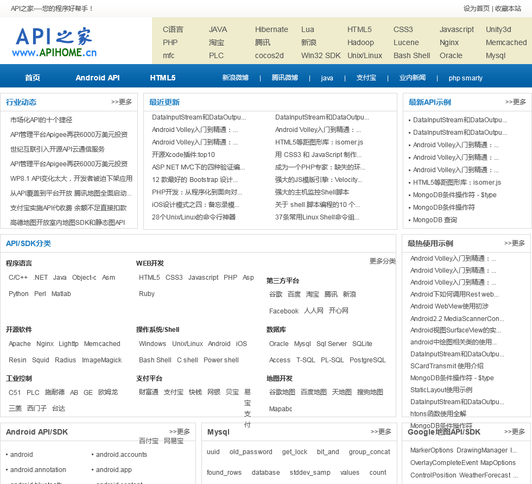This screenshot has width=532, height=484.
Task: Expand 更多 in 行业动态 section
Action: coord(122,102)
